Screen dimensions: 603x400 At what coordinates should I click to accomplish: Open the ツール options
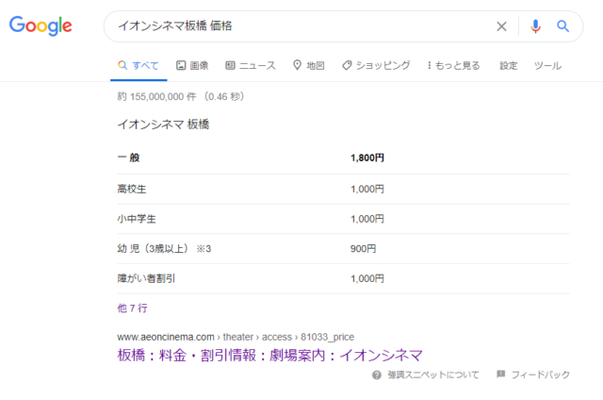[547, 66]
